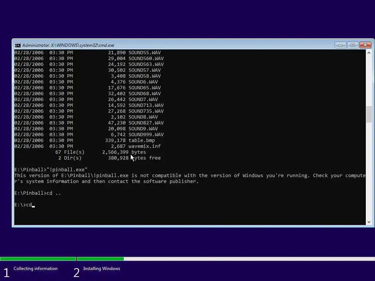The image size is (375, 281).
Task: Click the 'Collecting information' step label
Action: coord(36,269)
